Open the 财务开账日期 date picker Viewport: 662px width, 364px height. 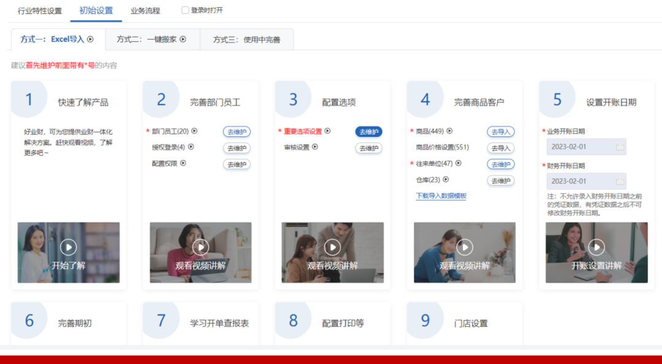point(586,181)
